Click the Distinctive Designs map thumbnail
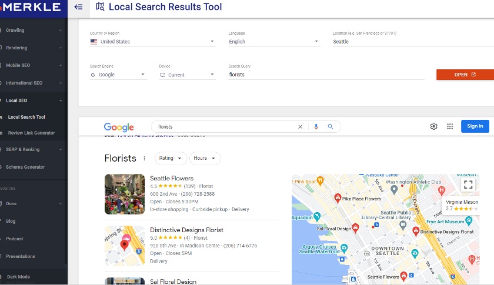 [x=125, y=246]
